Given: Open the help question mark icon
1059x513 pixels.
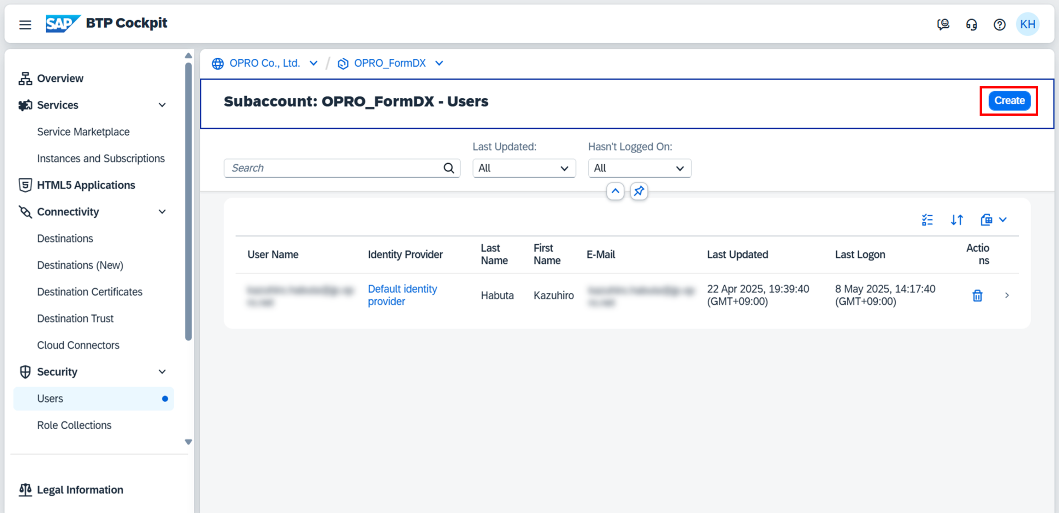Looking at the screenshot, I should pos(999,25).
